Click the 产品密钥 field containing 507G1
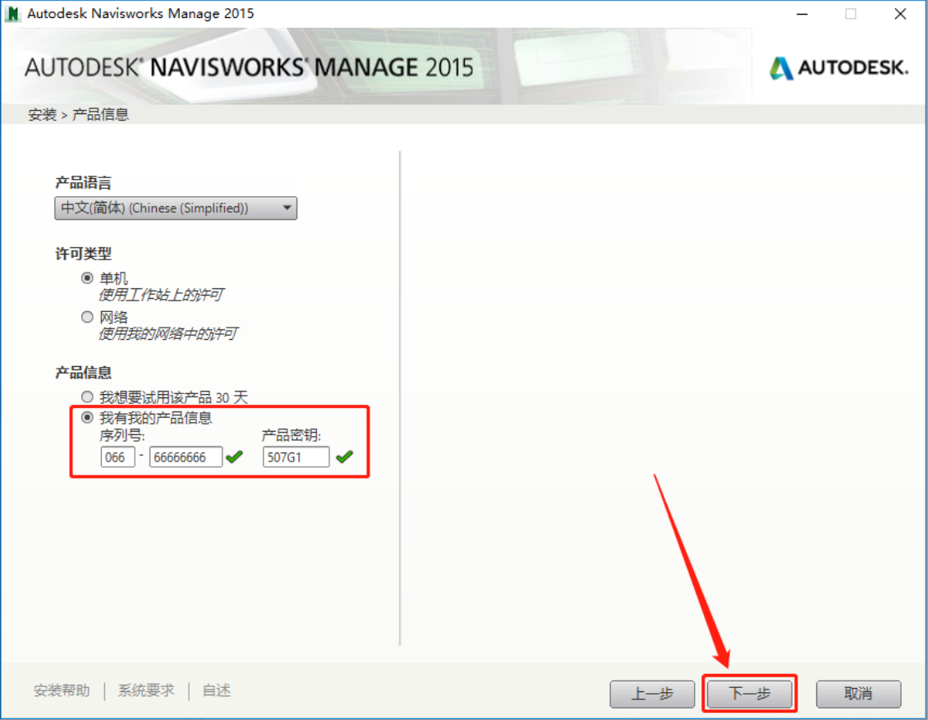The height and width of the screenshot is (720, 928). pos(296,457)
